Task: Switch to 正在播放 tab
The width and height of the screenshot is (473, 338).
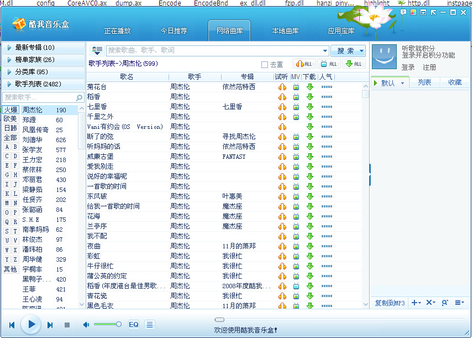Action: pyautogui.click(x=117, y=31)
